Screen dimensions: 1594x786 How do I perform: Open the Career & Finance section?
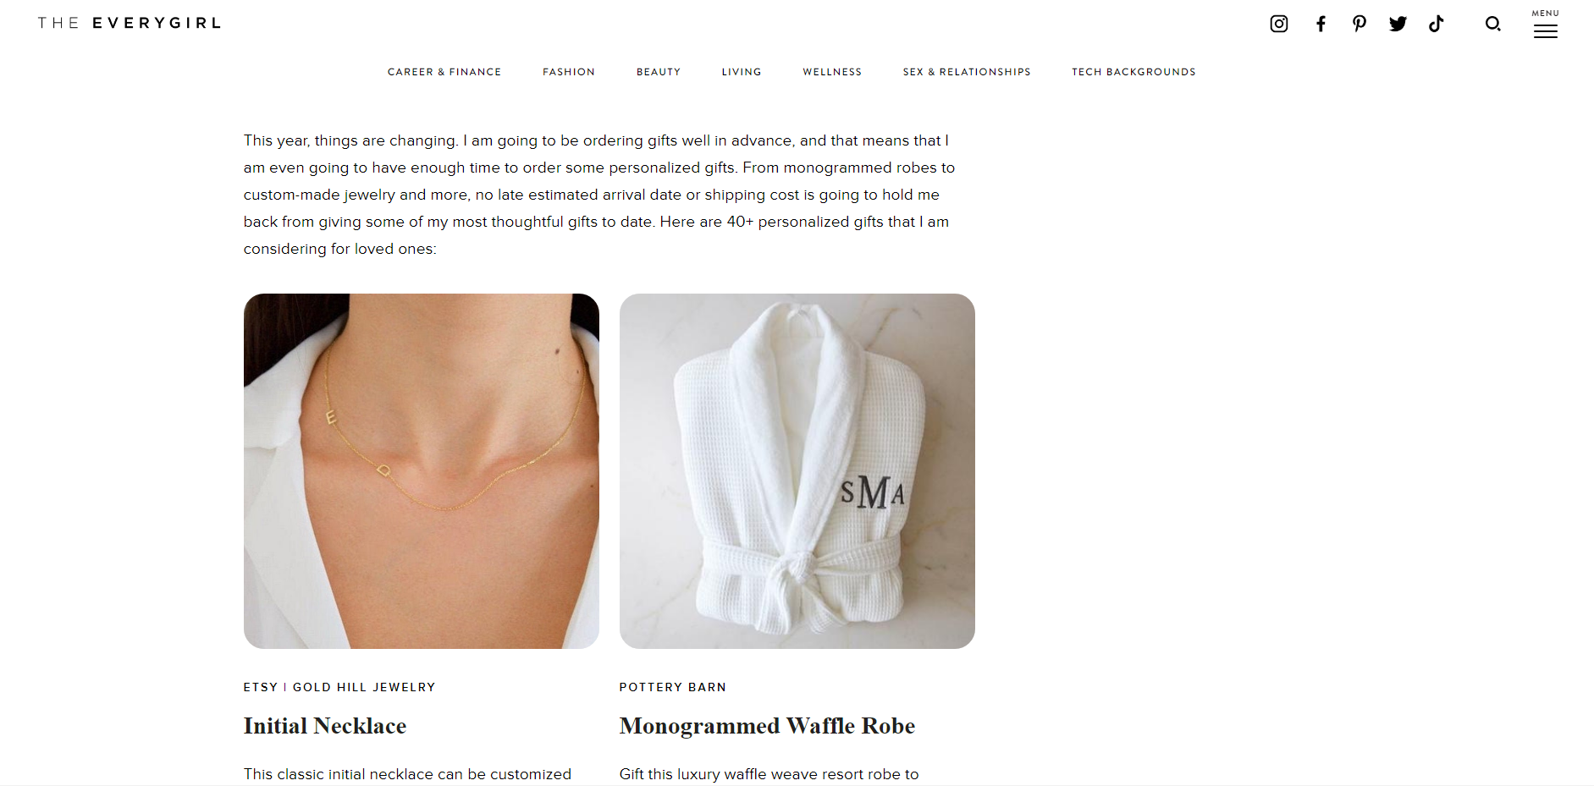[444, 72]
